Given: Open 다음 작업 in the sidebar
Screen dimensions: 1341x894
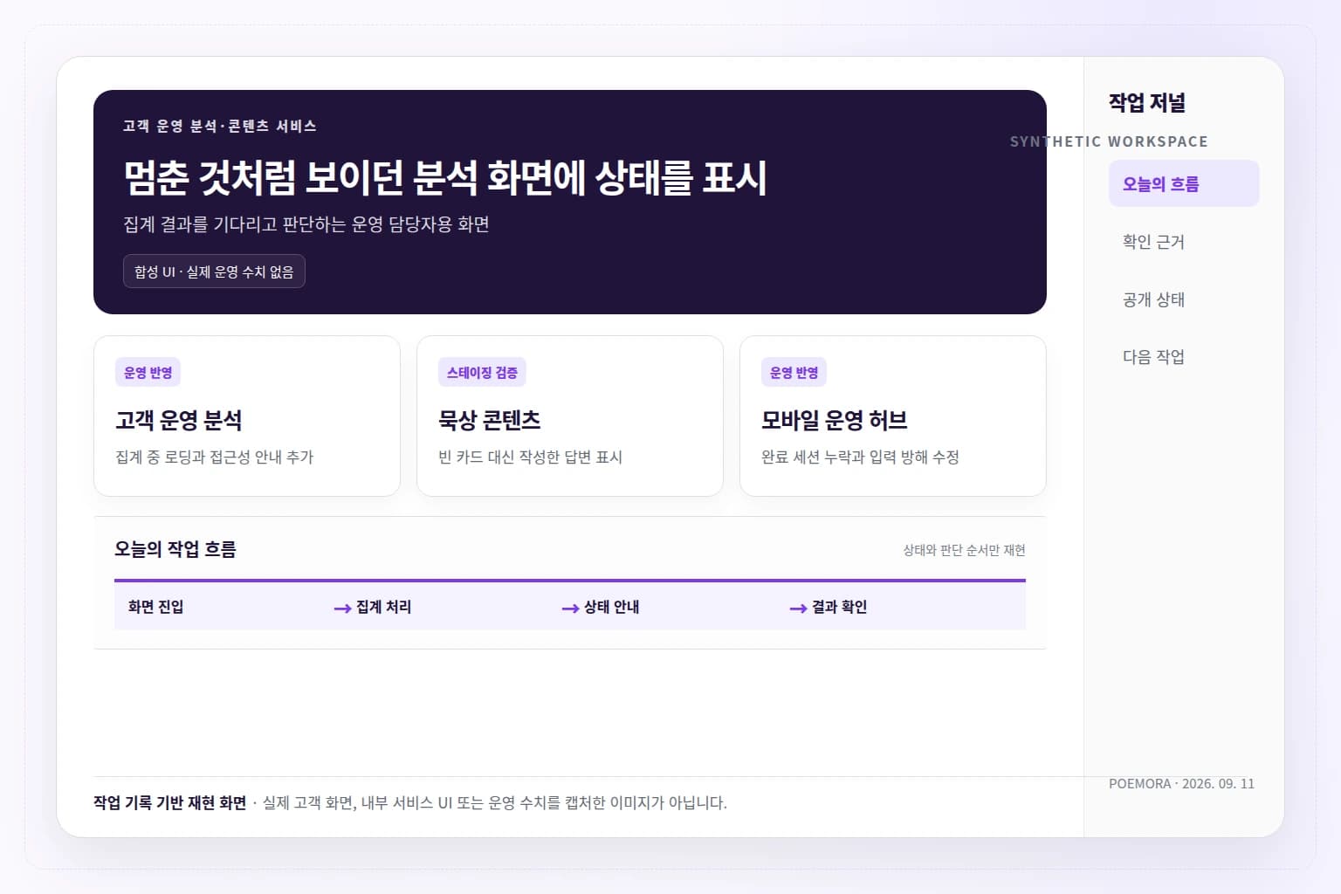Looking at the screenshot, I should 1184,356.
